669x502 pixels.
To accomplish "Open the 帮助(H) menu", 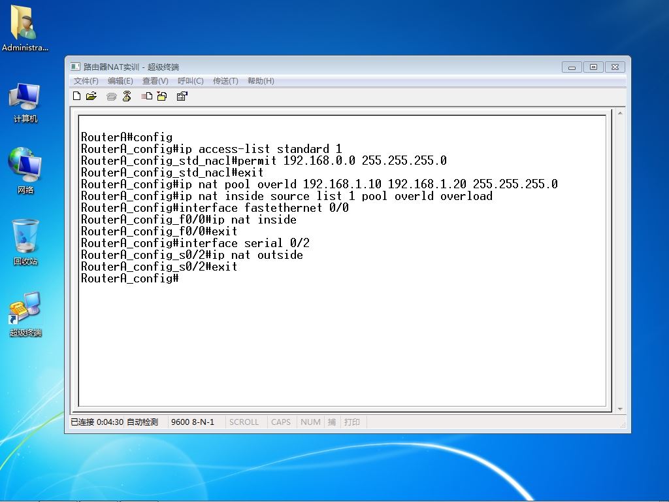I will click(x=261, y=80).
